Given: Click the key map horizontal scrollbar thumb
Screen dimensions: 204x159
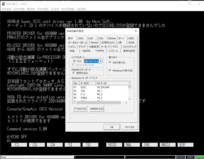Looking at the screenshot, I should [99, 103].
